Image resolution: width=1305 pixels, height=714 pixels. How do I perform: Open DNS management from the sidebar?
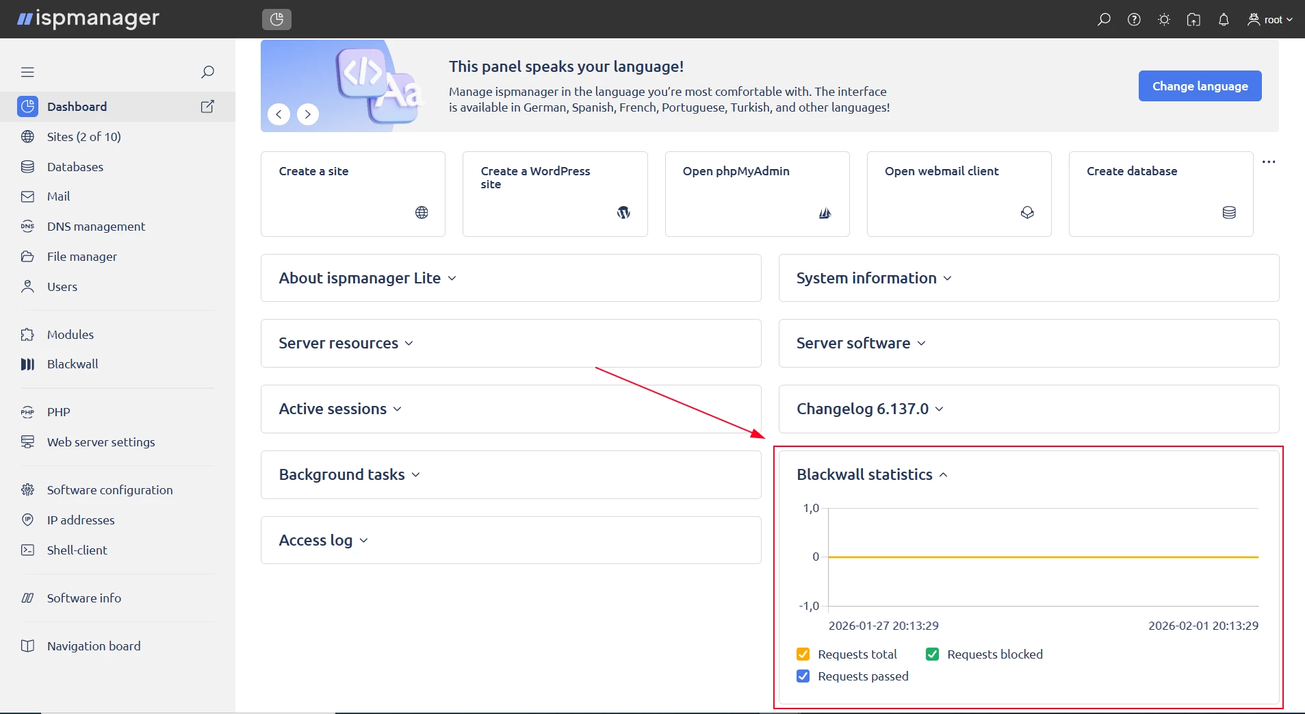point(96,227)
